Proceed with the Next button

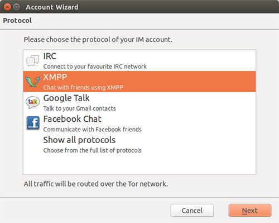pyautogui.click(x=250, y=211)
